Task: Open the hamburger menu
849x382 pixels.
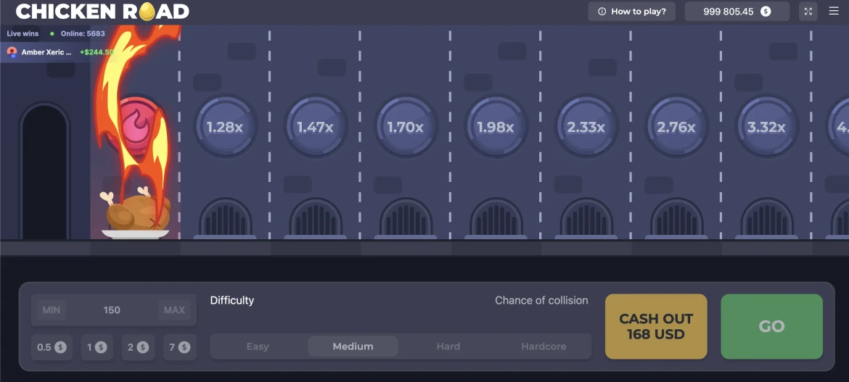Action: point(834,12)
